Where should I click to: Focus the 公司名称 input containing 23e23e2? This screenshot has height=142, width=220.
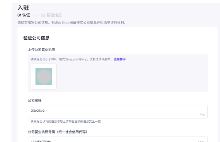point(118,112)
